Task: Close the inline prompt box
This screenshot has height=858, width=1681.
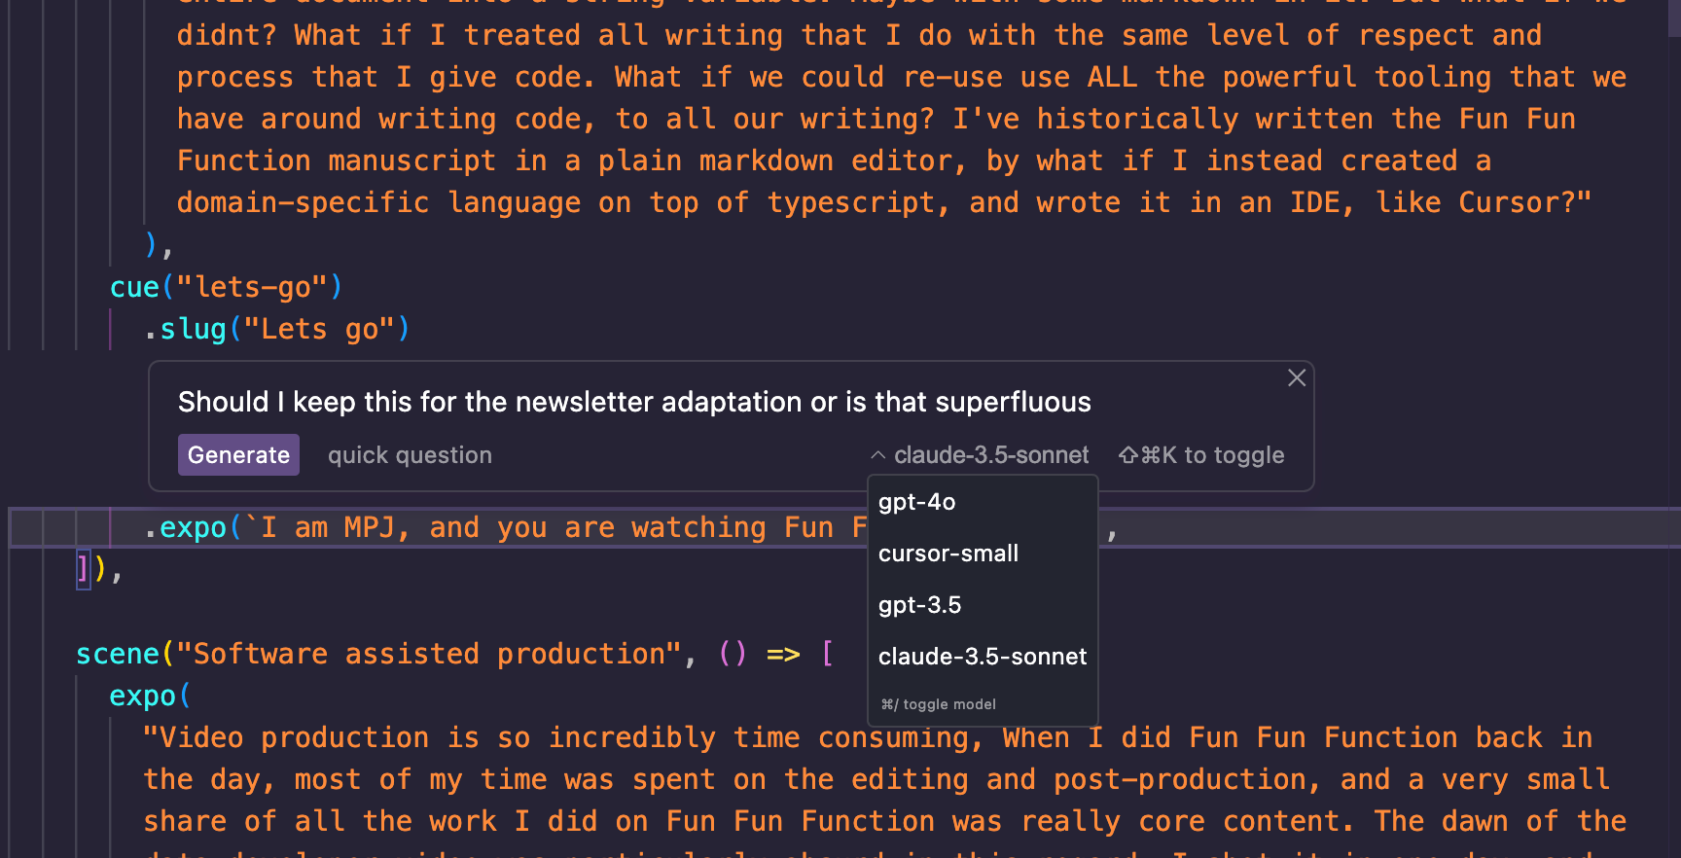Action: click(x=1297, y=377)
